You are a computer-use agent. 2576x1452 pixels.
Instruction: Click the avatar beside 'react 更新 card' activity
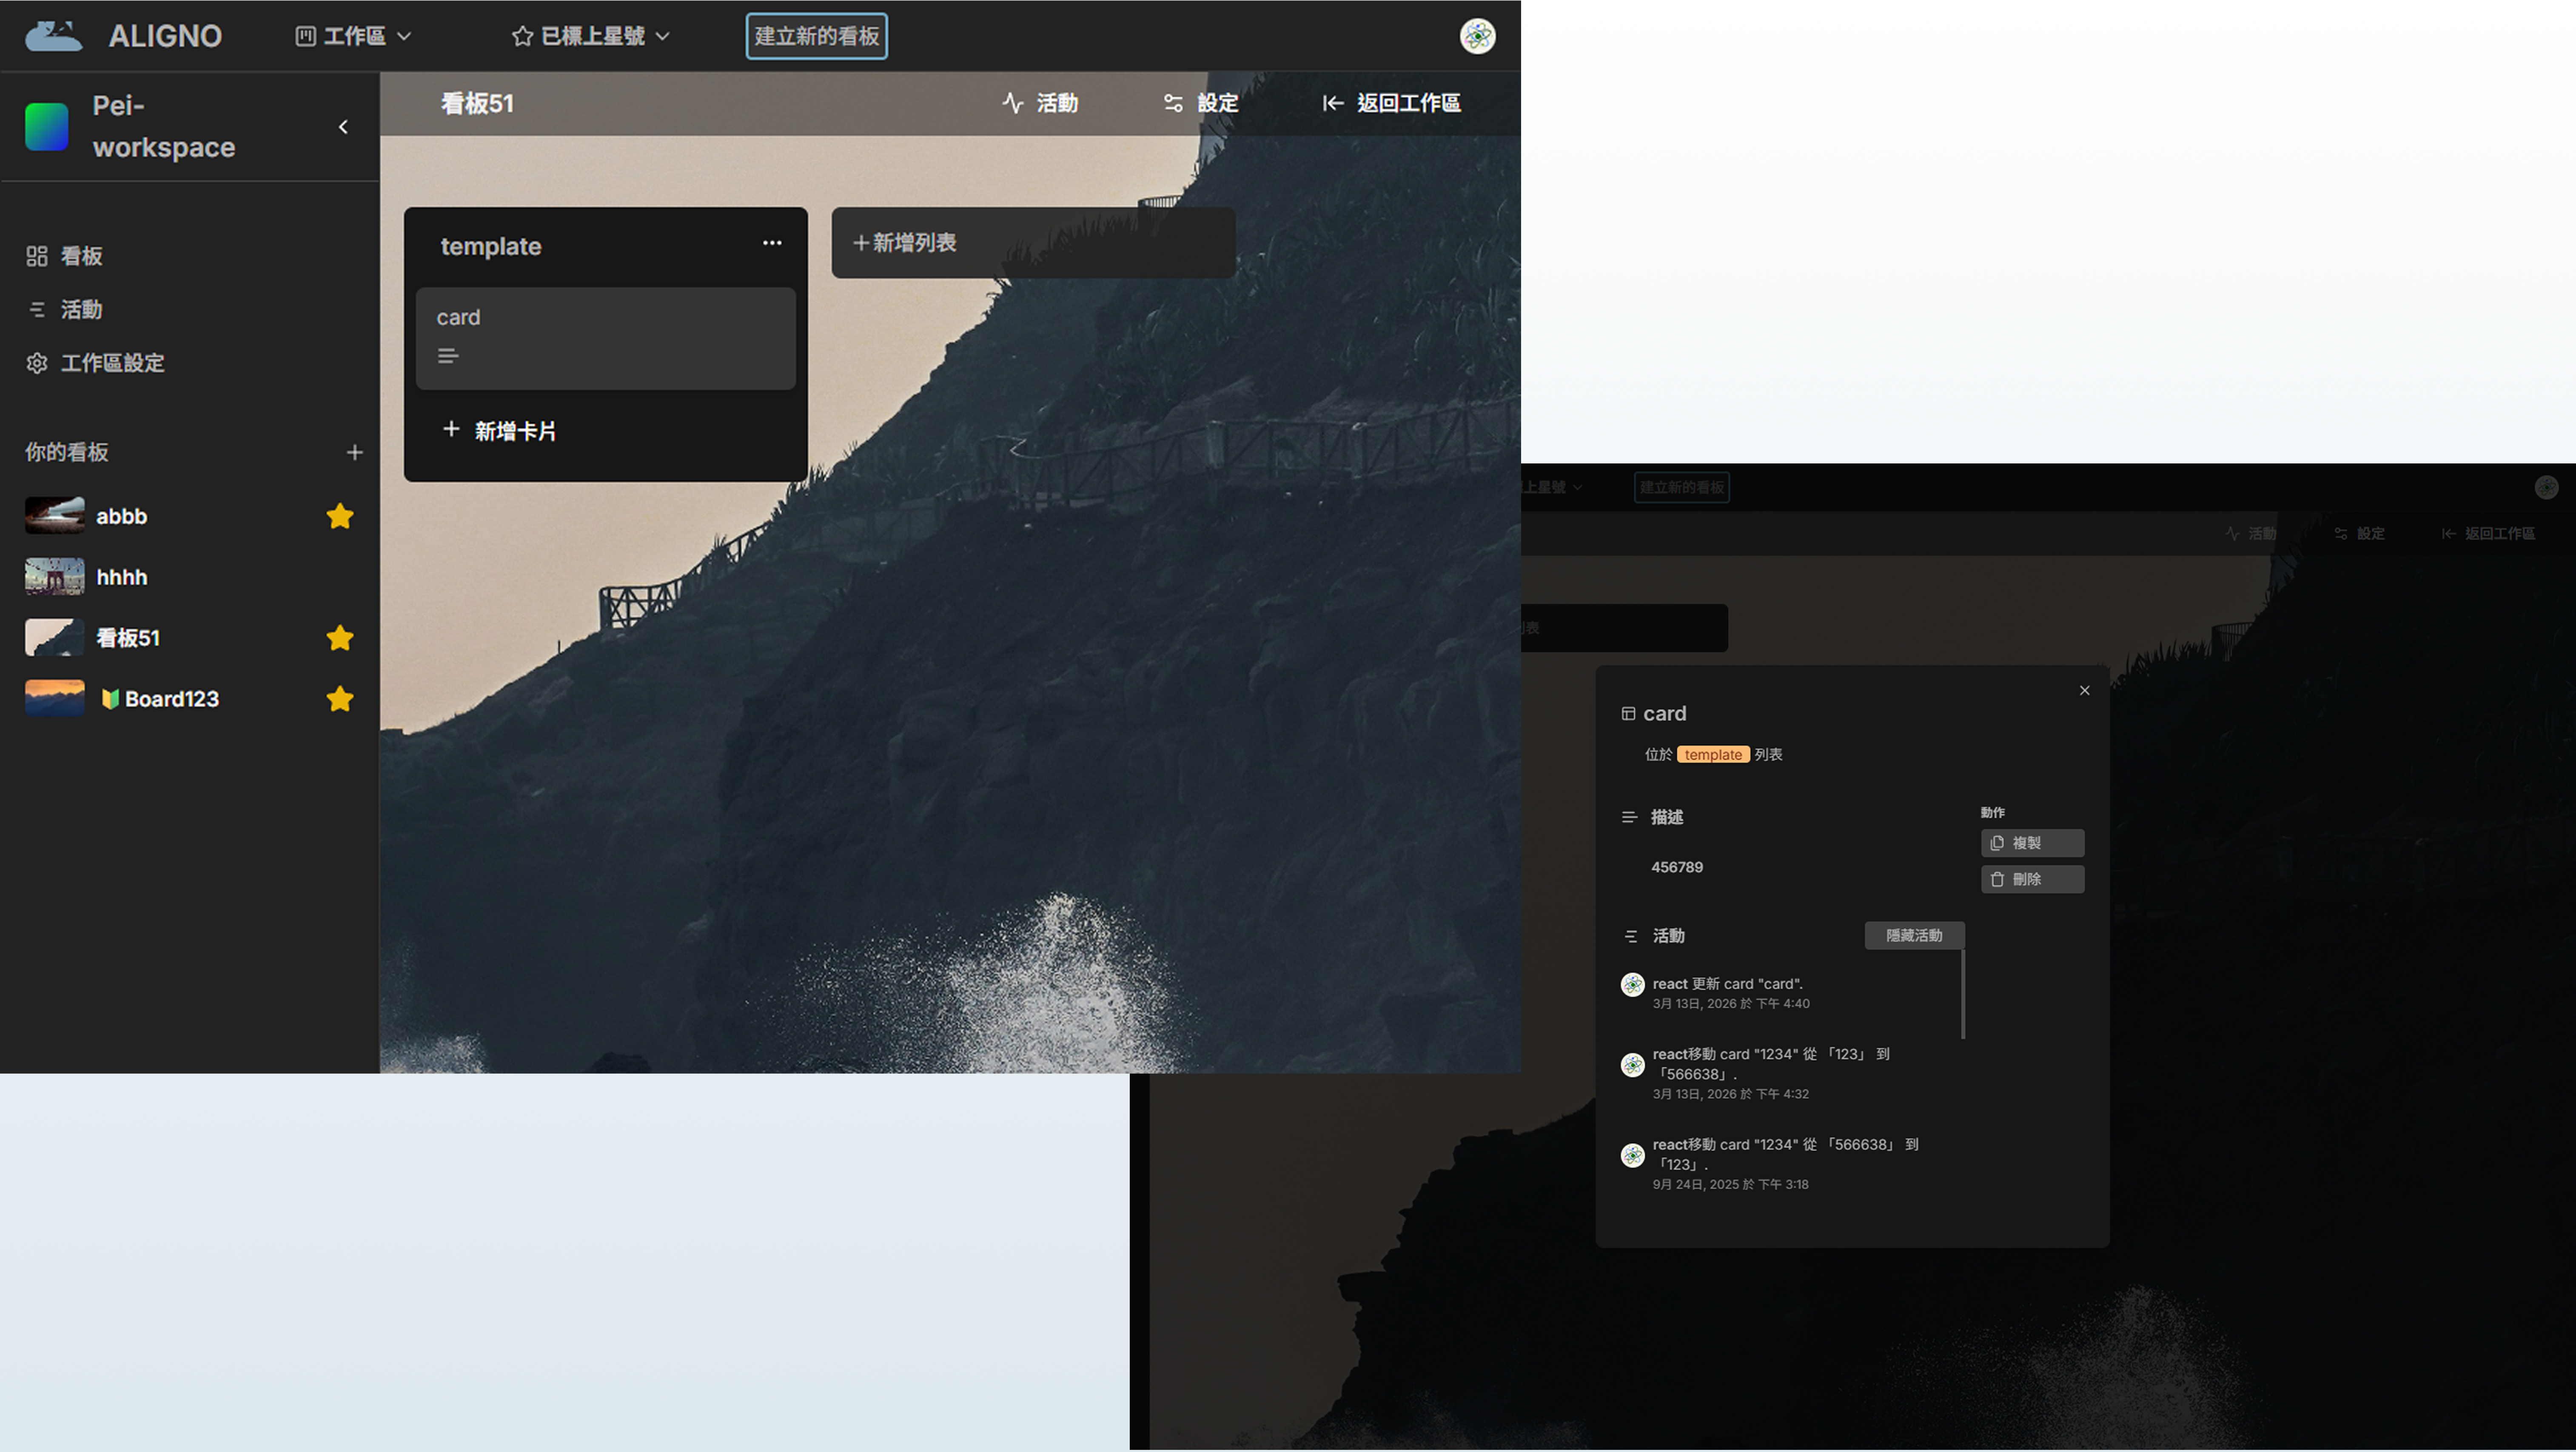[x=1633, y=985]
